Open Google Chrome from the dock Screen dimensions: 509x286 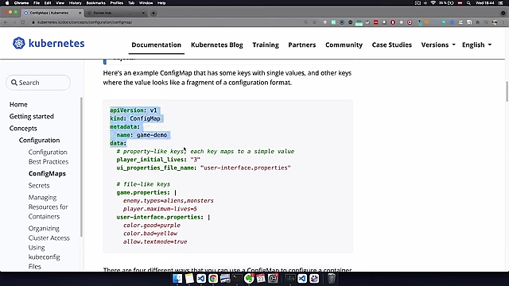(x=213, y=279)
